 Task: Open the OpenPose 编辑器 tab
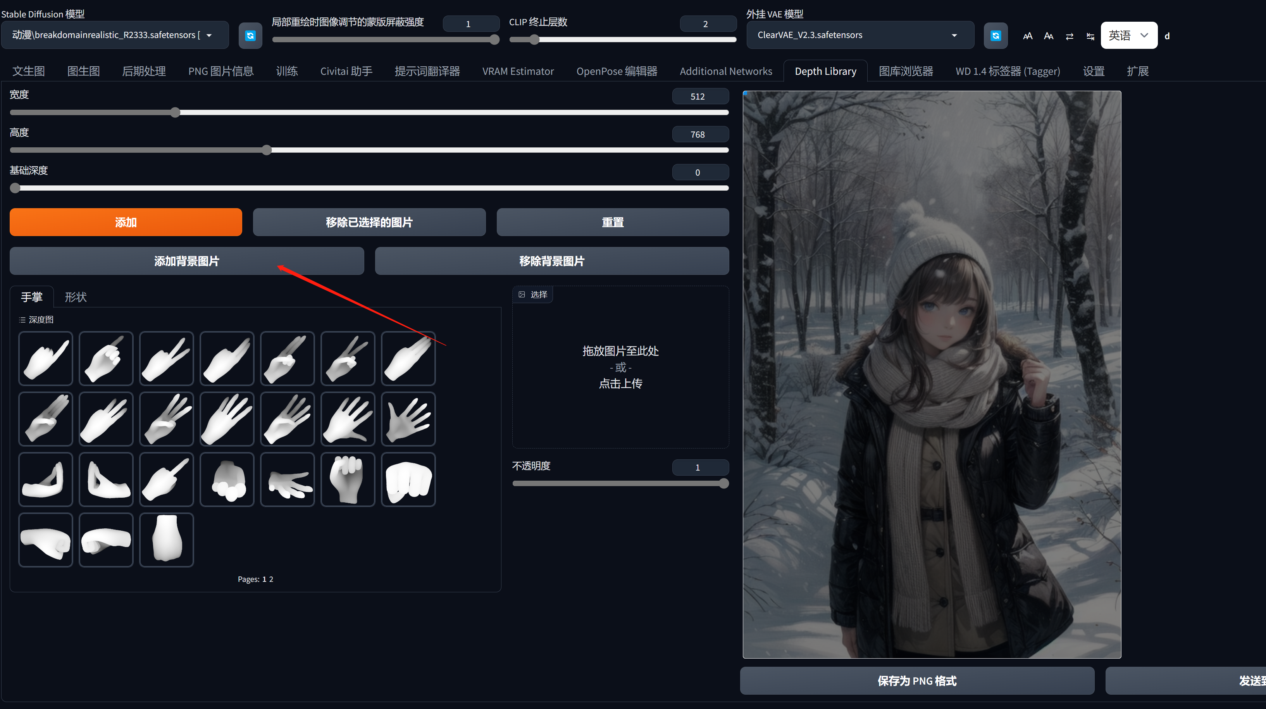click(x=617, y=71)
